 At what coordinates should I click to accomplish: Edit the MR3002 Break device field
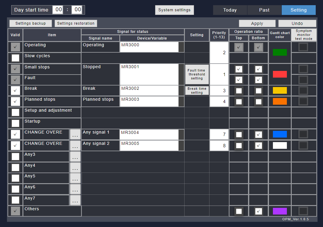point(149,91)
